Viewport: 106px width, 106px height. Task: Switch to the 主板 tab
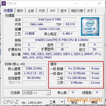tap(31, 11)
